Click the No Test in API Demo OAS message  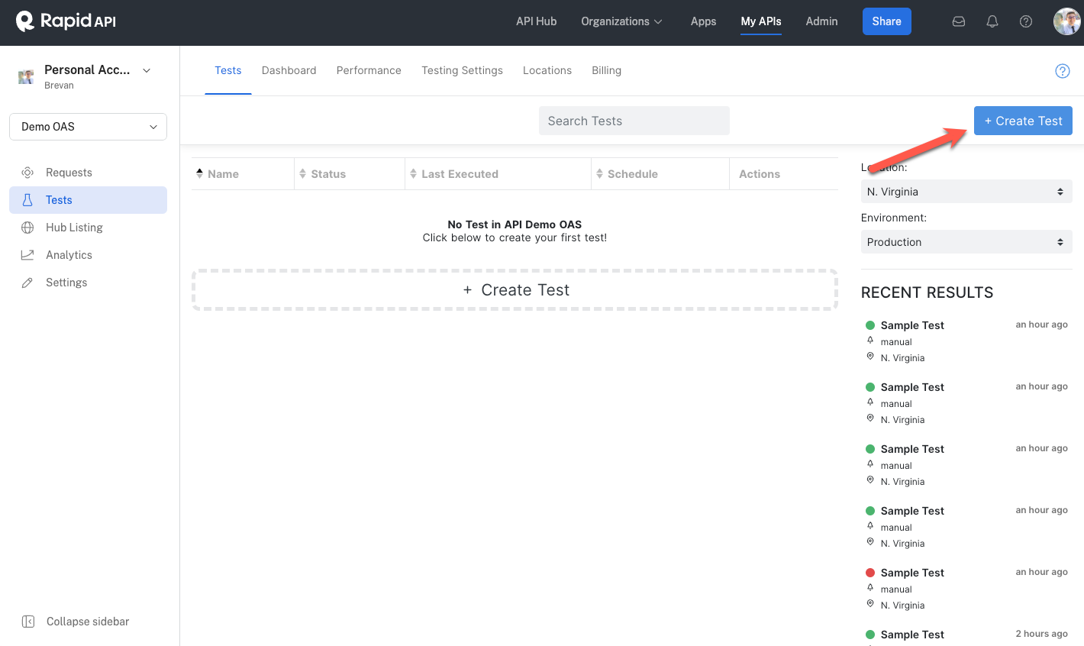tap(515, 224)
